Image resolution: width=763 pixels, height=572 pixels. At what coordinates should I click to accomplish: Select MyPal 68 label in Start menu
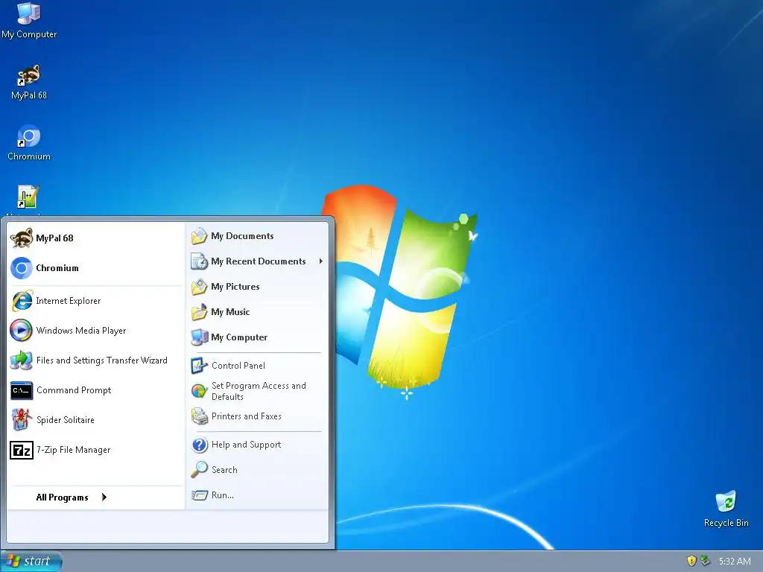point(54,238)
